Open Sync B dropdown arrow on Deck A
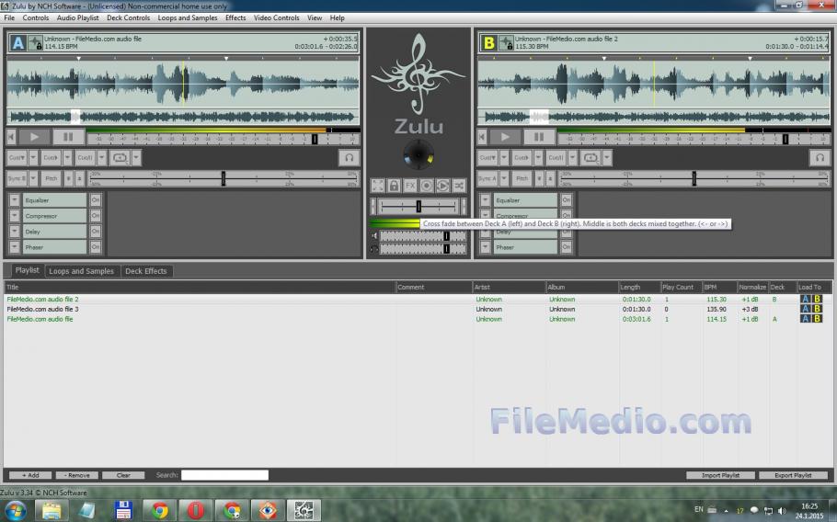The width and height of the screenshot is (837, 522). pos(33,178)
